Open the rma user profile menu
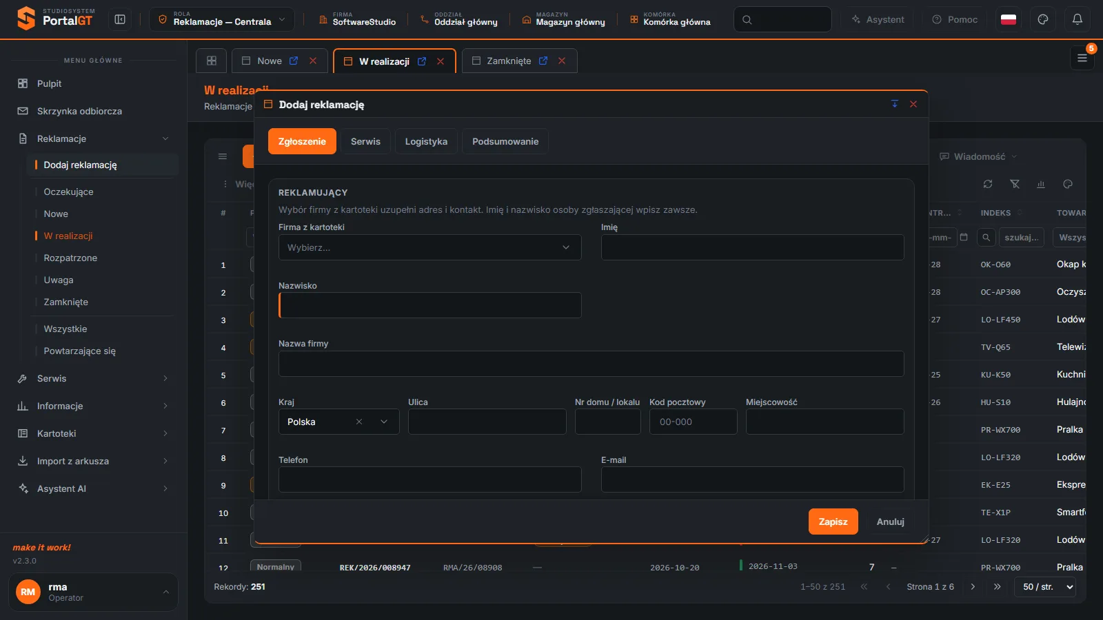 (x=93, y=592)
